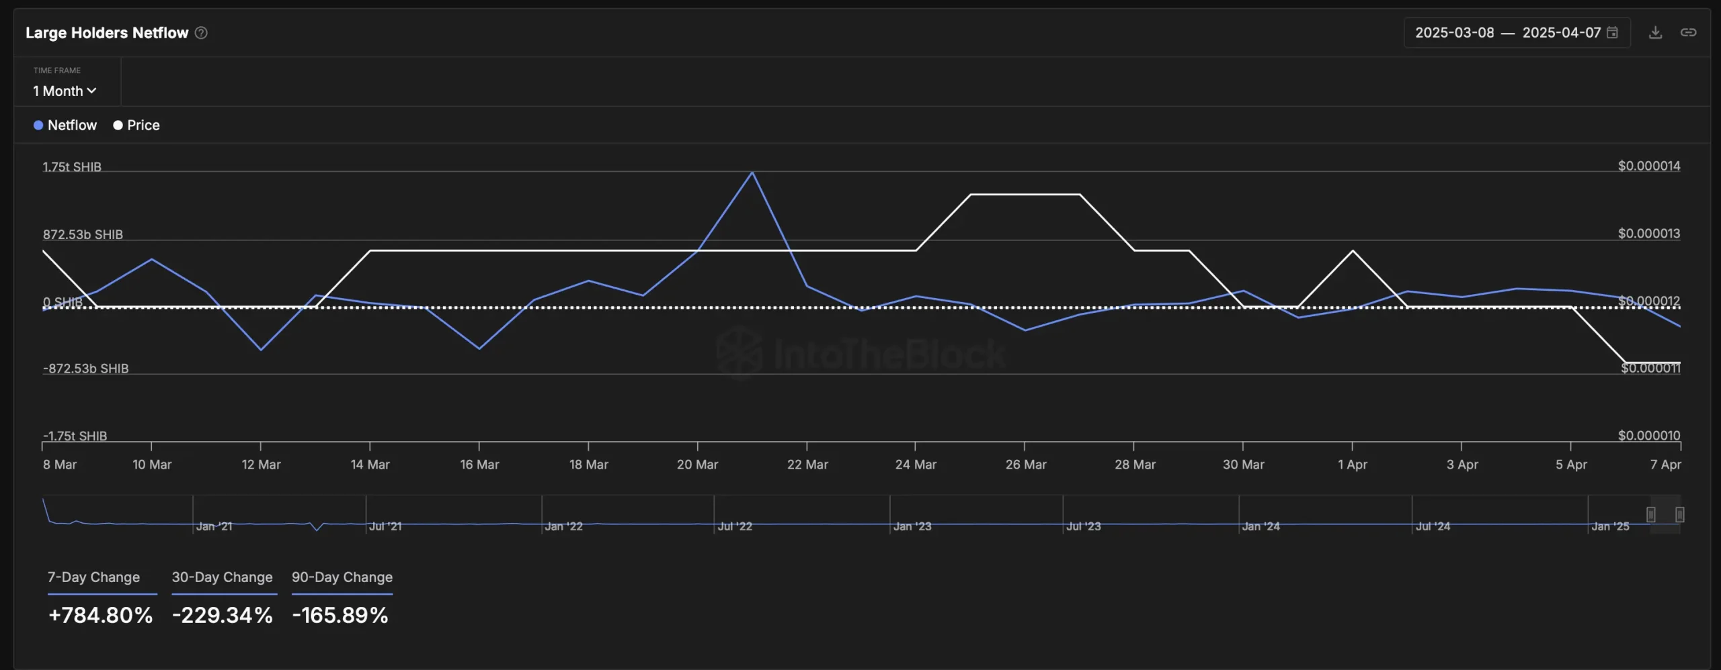The height and width of the screenshot is (670, 1721).
Task: Click the 14 Mar date label
Action: [370, 465]
